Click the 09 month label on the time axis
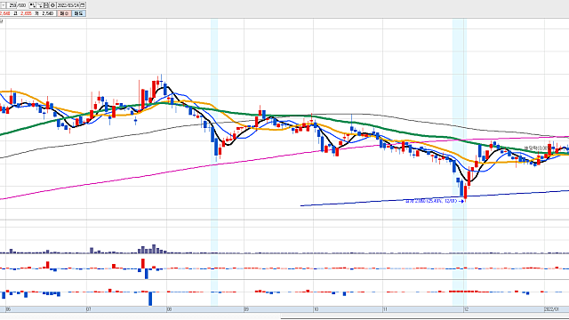Viewport: 569px width, 320px height. coord(246,309)
